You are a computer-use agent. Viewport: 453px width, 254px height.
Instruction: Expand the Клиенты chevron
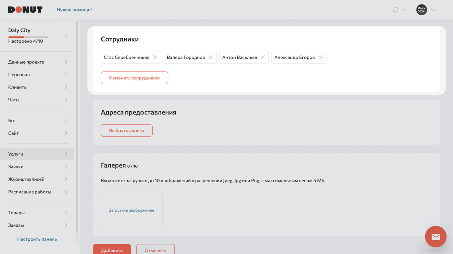point(66,87)
